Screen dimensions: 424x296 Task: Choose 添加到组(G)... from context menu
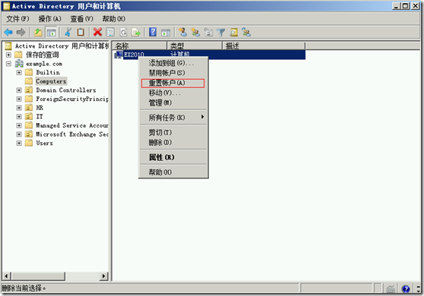click(x=173, y=63)
